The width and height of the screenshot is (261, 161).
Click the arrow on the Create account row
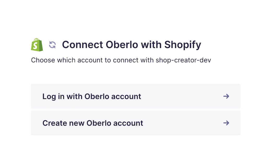[x=226, y=123]
